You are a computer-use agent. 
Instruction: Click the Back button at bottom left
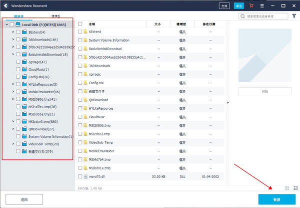[24, 199]
